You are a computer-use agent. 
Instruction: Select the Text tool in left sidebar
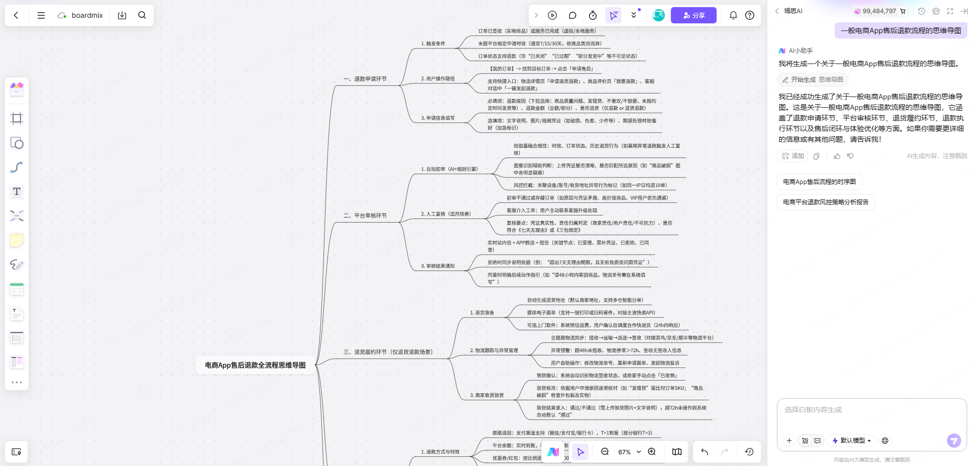17,192
